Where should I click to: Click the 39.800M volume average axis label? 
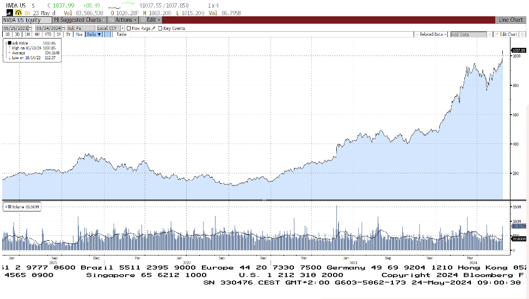point(519,239)
